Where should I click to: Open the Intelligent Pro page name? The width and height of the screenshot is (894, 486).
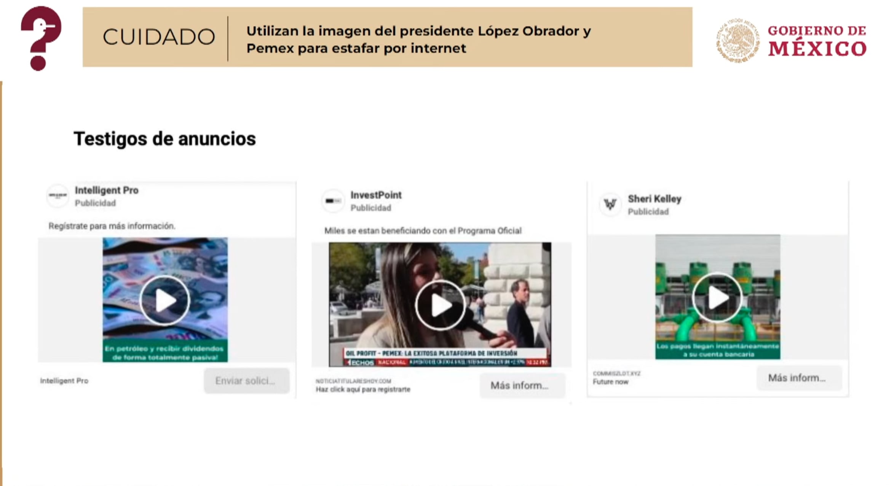tap(107, 190)
